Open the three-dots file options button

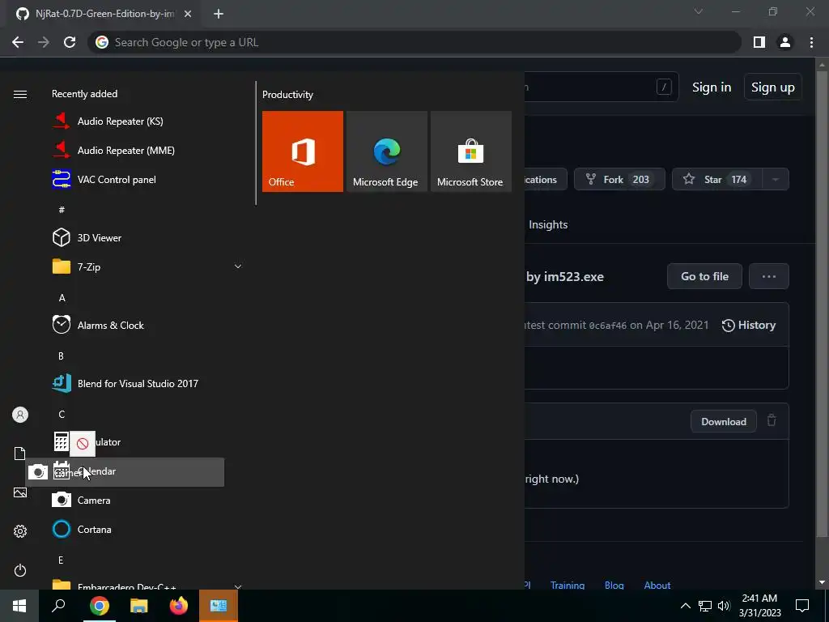[x=769, y=276]
